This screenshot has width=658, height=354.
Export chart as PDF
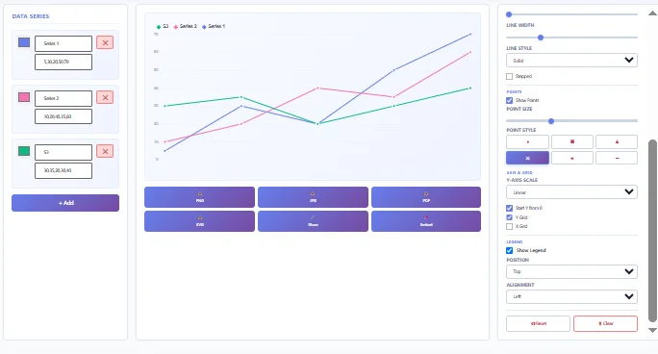426,197
